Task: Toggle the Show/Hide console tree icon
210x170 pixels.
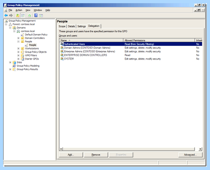Action: point(23,15)
